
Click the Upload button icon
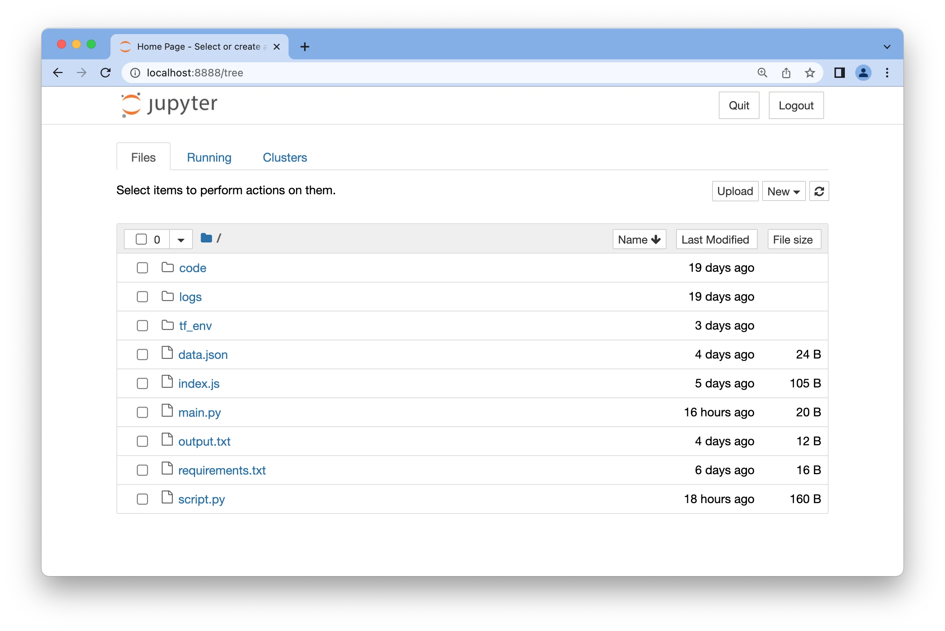tap(734, 191)
